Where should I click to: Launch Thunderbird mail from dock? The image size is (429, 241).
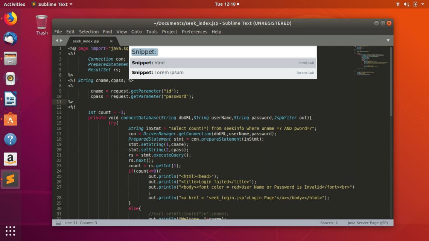(x=11, y=38)
